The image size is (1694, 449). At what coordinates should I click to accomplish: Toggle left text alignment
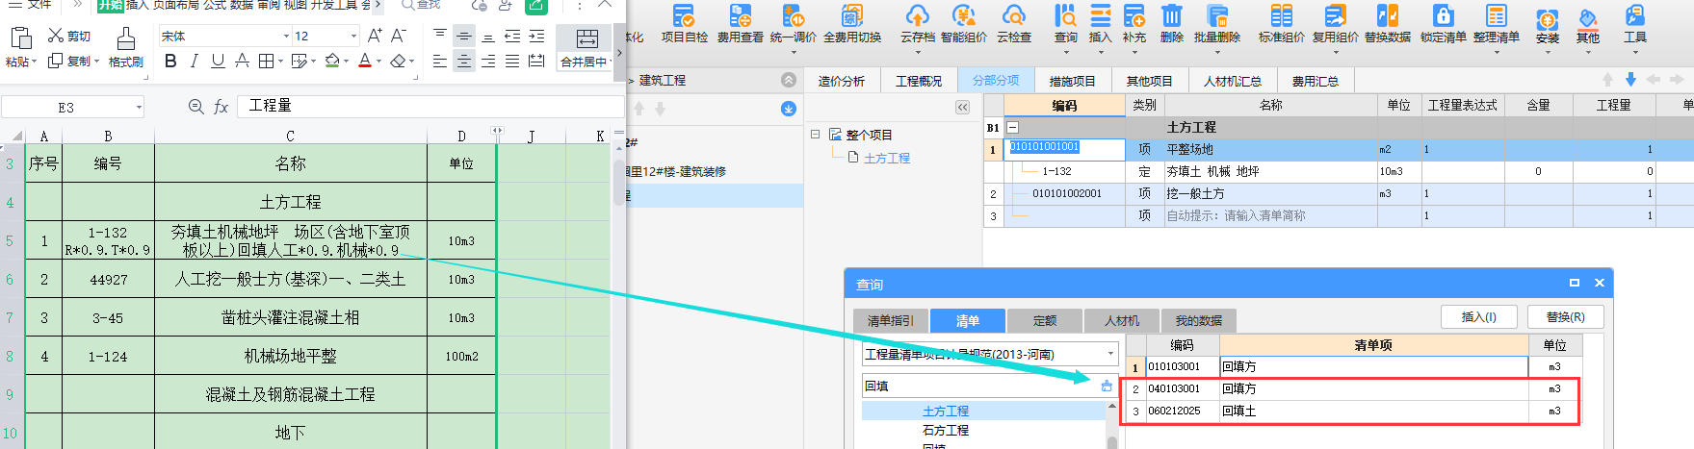tap(440, 61)
